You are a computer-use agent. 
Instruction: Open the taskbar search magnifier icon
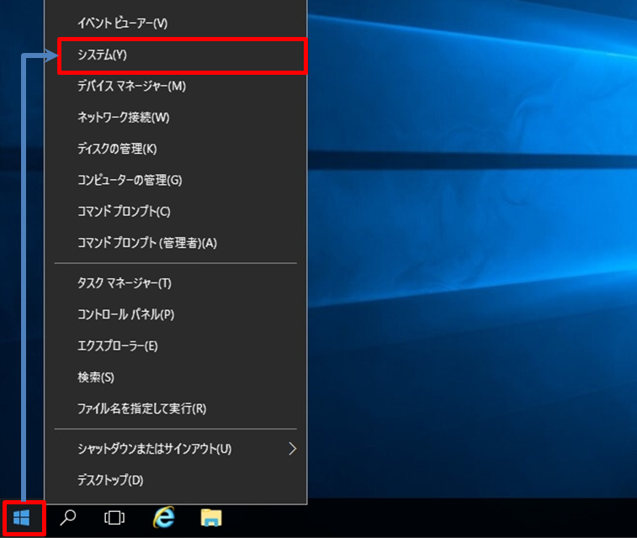pos(68,518)
